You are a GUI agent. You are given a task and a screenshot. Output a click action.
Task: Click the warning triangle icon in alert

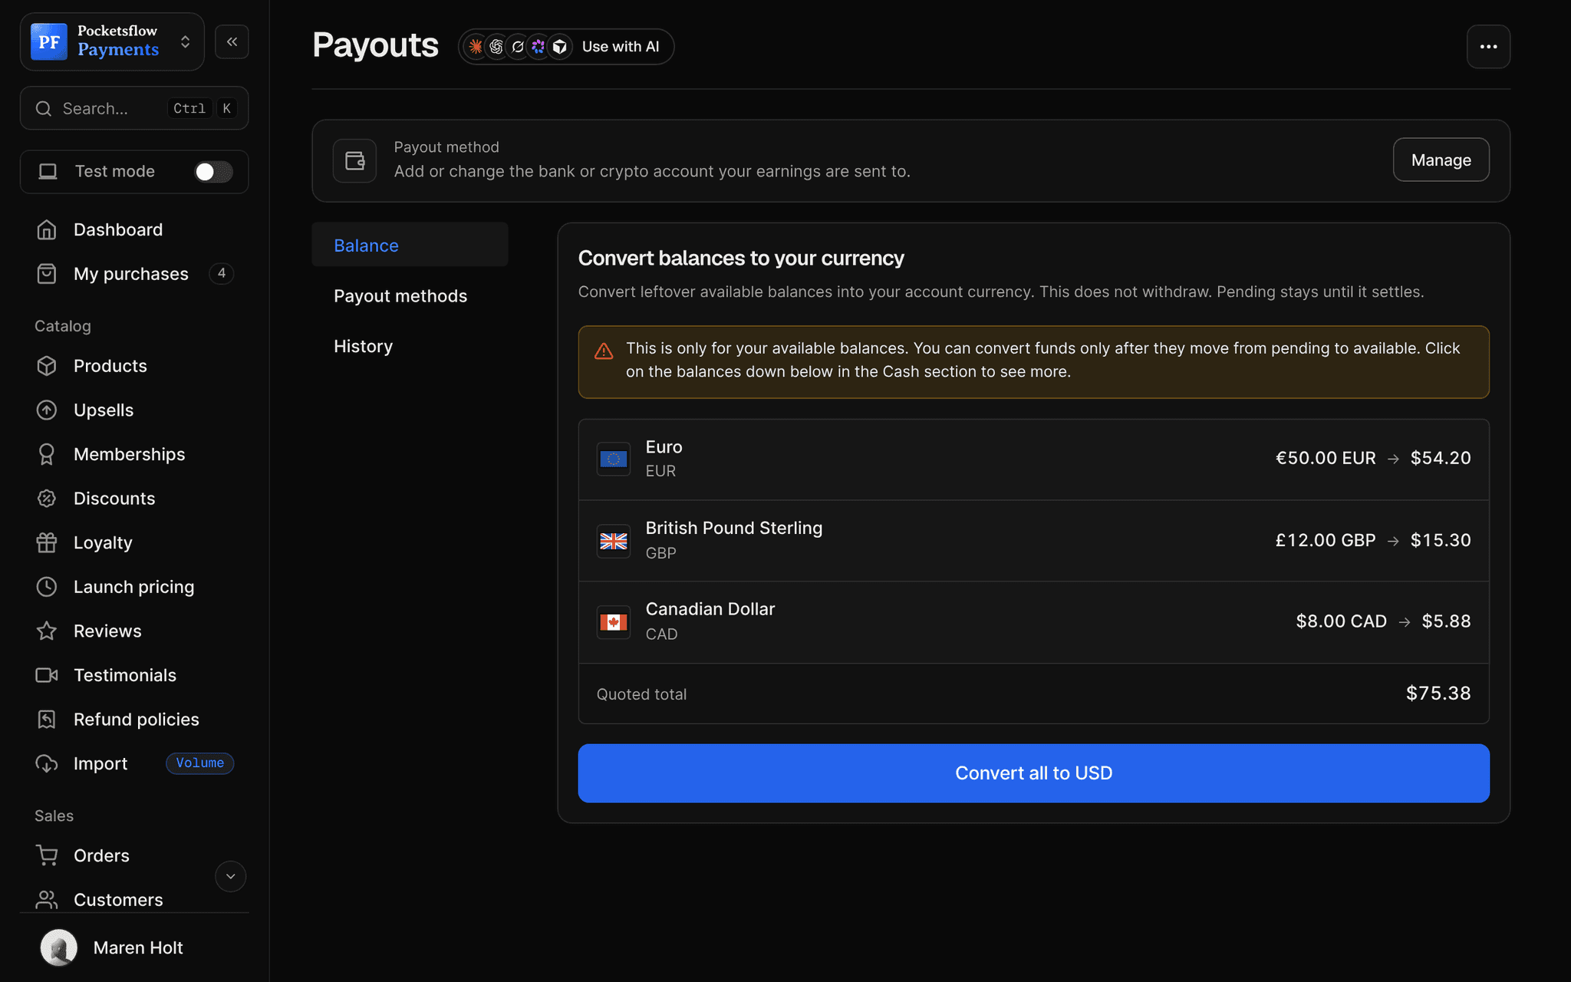604,351
